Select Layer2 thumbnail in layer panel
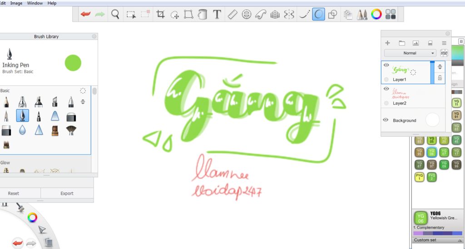 pos(401,94)
